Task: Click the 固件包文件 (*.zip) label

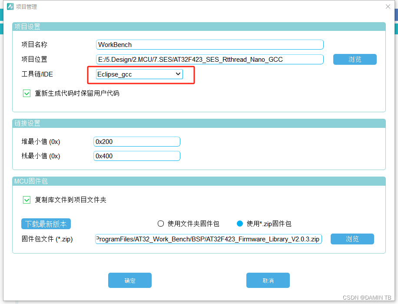Action: pos(47,239)
